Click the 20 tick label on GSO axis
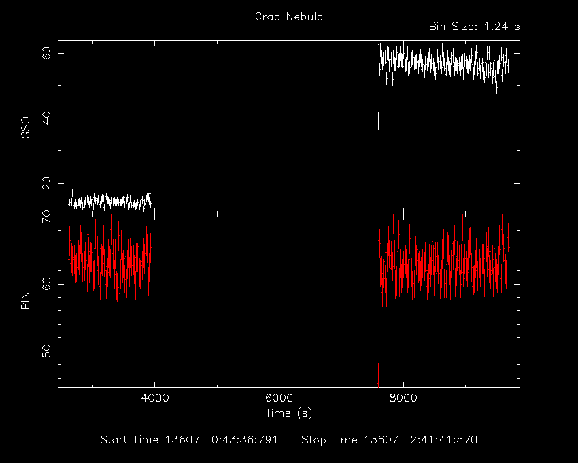The width and height of the screenshot is (578, 463). 47,183
